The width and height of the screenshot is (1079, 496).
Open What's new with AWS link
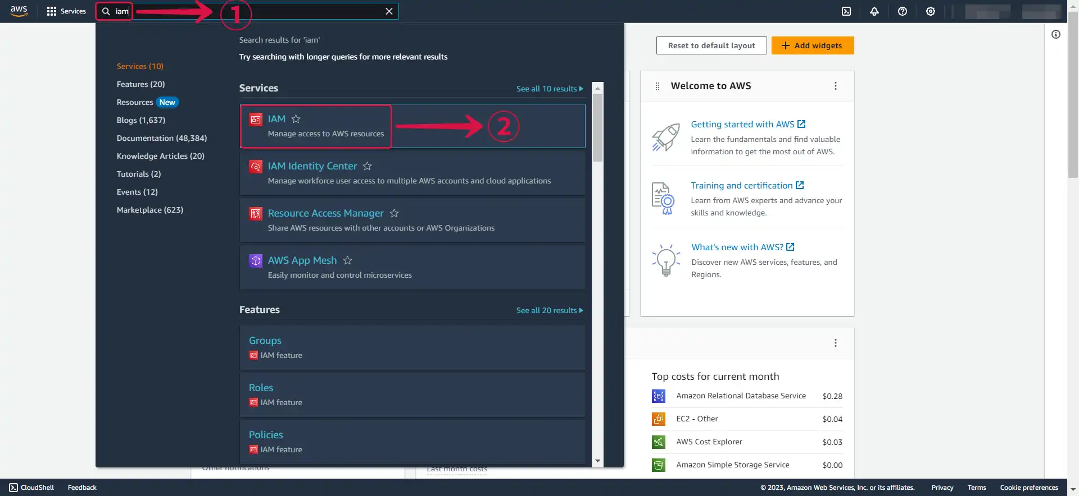(x=743, y=247)
